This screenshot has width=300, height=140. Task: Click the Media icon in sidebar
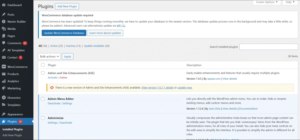click(x=4, y=29)
